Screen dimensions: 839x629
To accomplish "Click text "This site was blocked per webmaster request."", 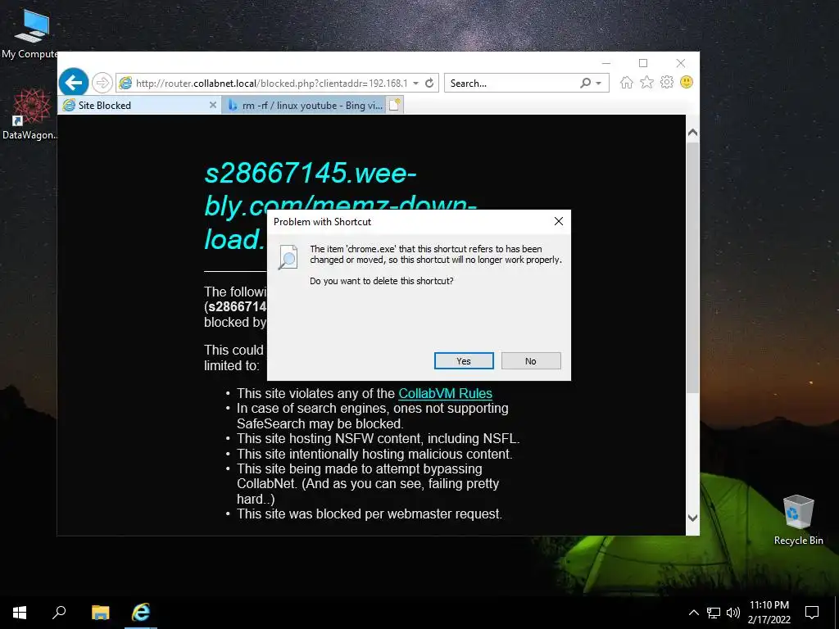I will [370, 514].
